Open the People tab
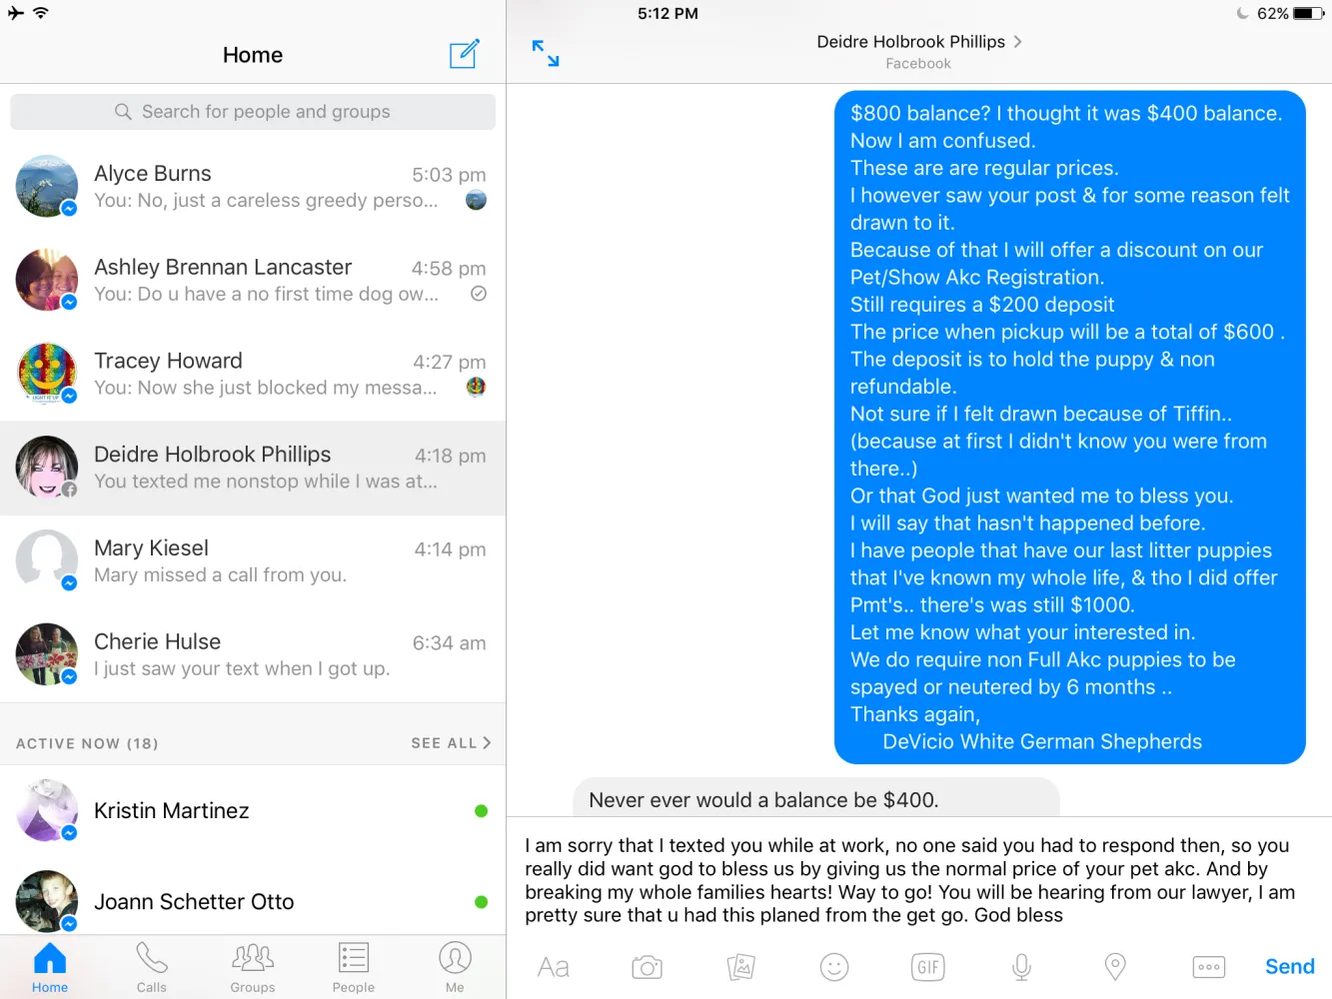1332x999 pixels. click(354, 967)
